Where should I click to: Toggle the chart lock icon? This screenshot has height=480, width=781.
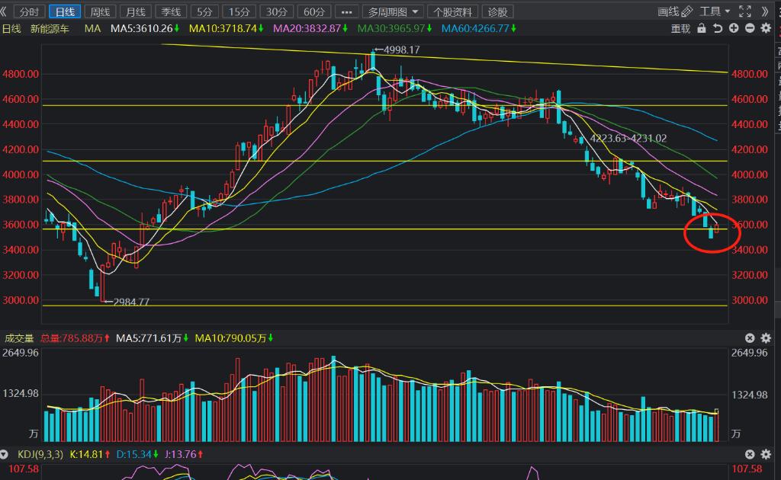(x=702, y=28)
